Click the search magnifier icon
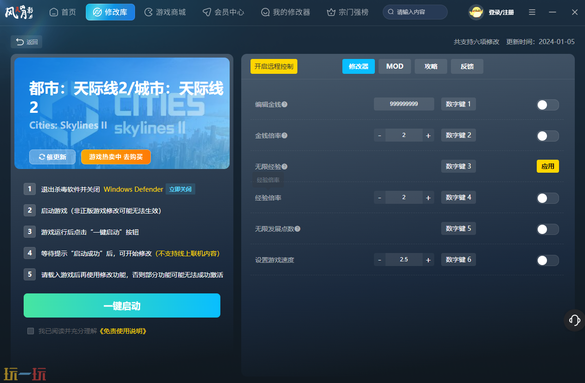Screen dimensions: 585x383 point(391,12)
